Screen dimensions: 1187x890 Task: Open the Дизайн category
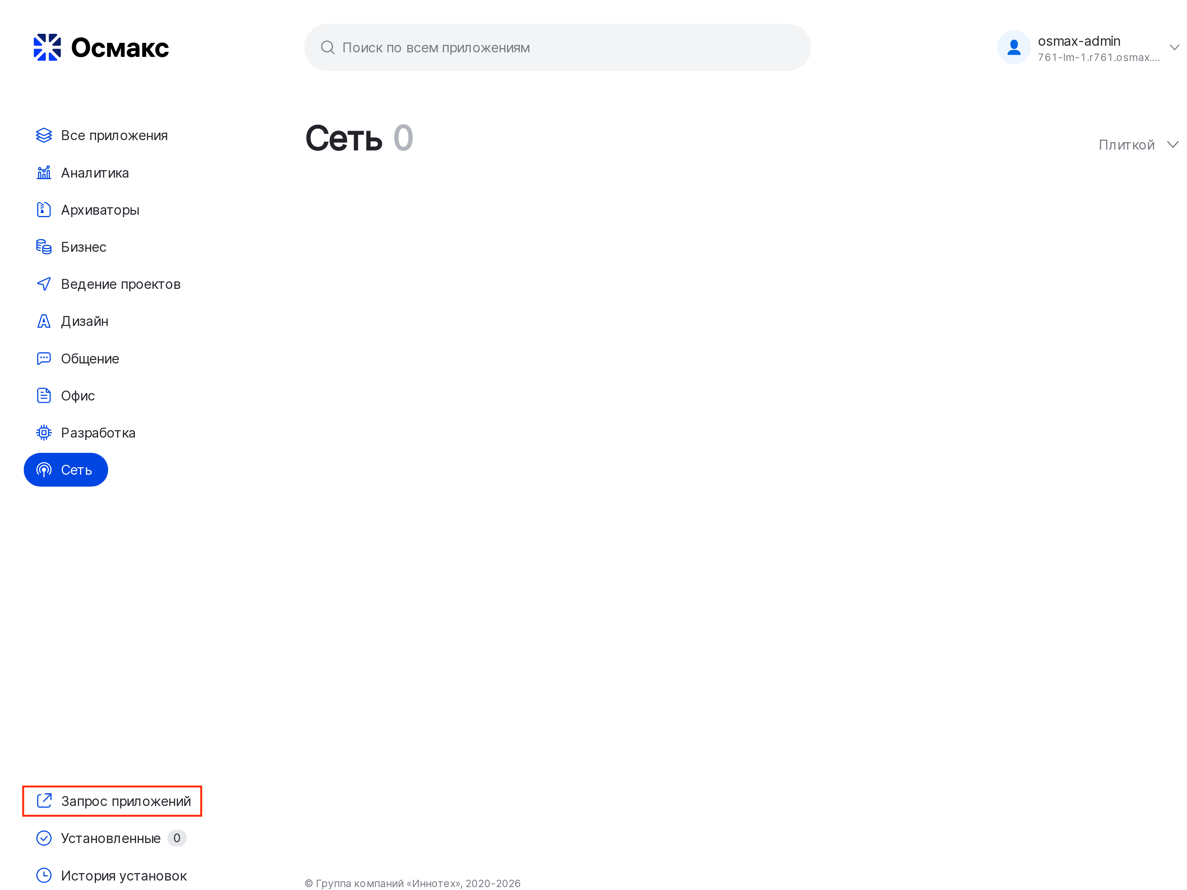[73, 321]
